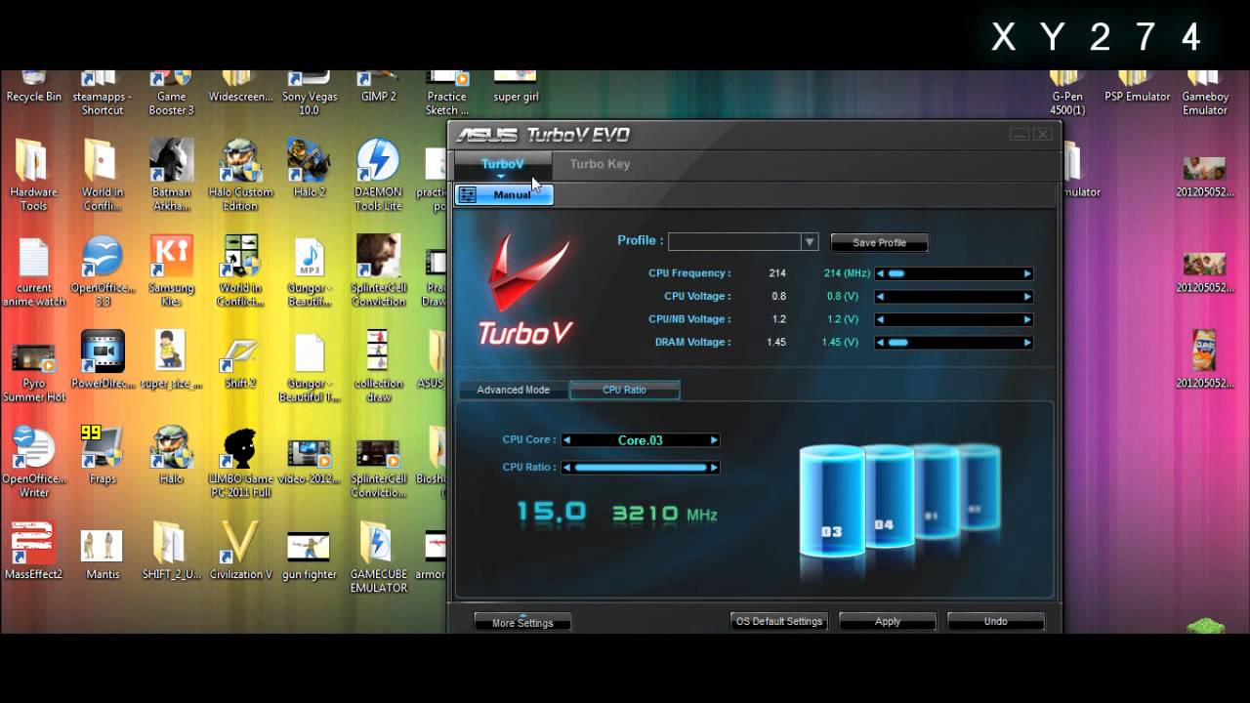This screenshot has height=703, width=1250.
Task: Decrease DRAM Voltage with left arrow
Action: click(880, 342)
